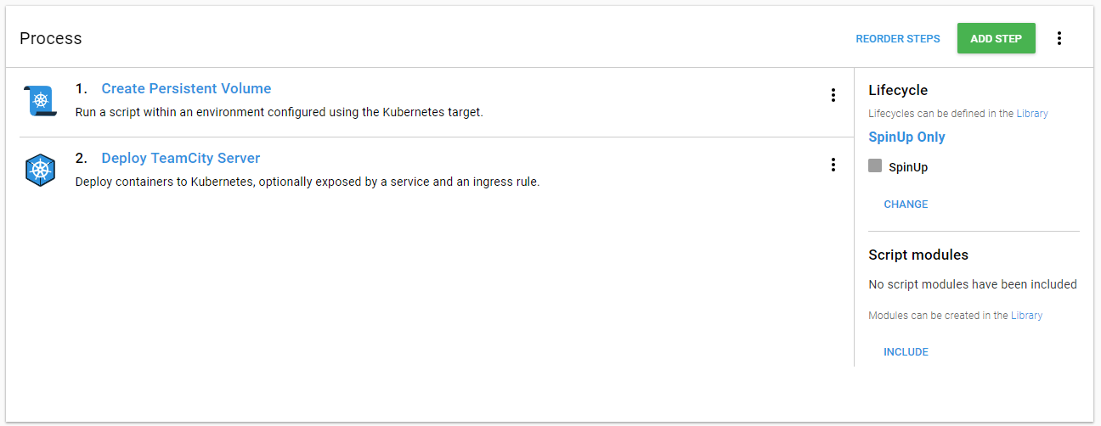Open the overflow menu for Create Persistent Volume
This screenshot has height=426, width=1101.
833,95
